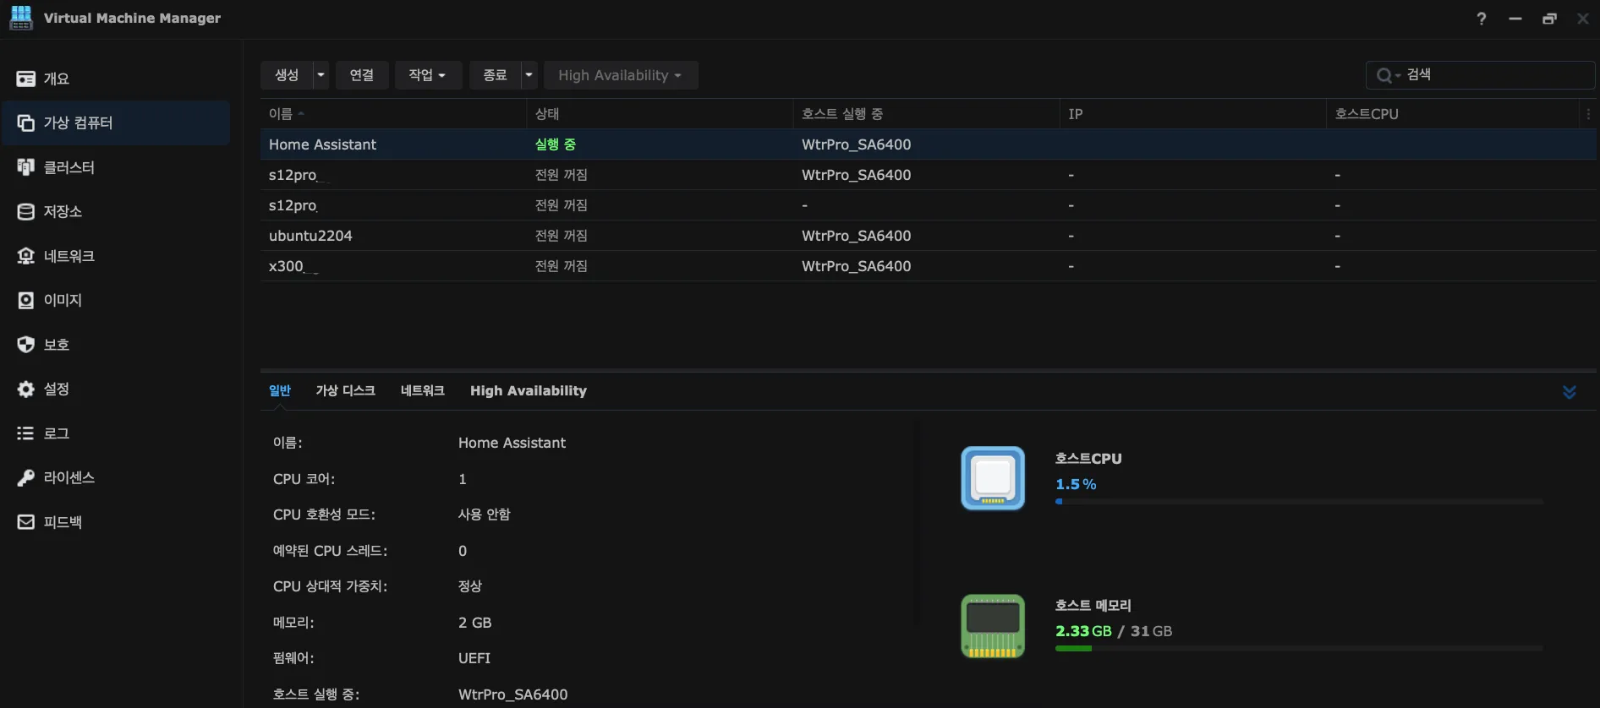Image resolution: width=1600 pixels, height=708 pixels.
Task: Click the 클러스터 cluster sidebar icon
Action: [26, 167]
